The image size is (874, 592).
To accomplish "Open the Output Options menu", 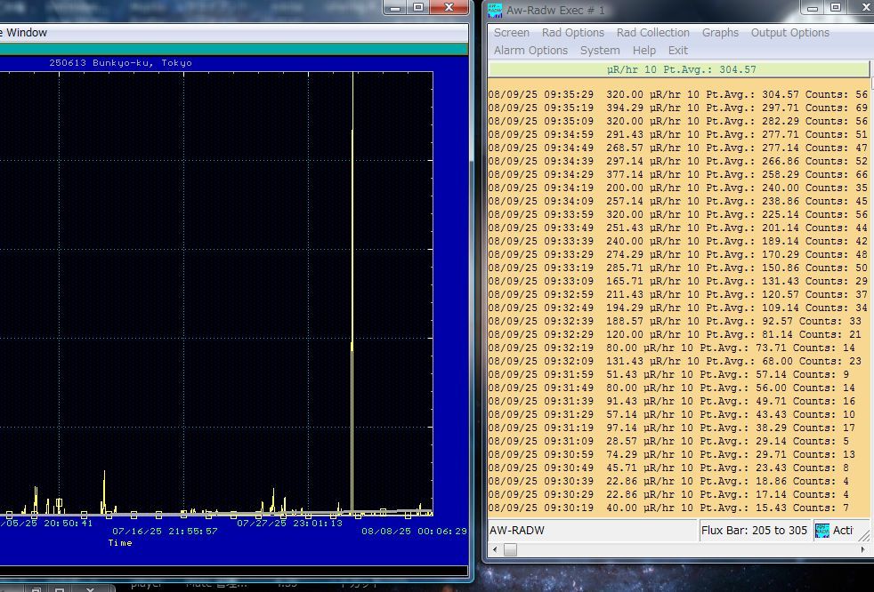I will click(x=789, y=33).
